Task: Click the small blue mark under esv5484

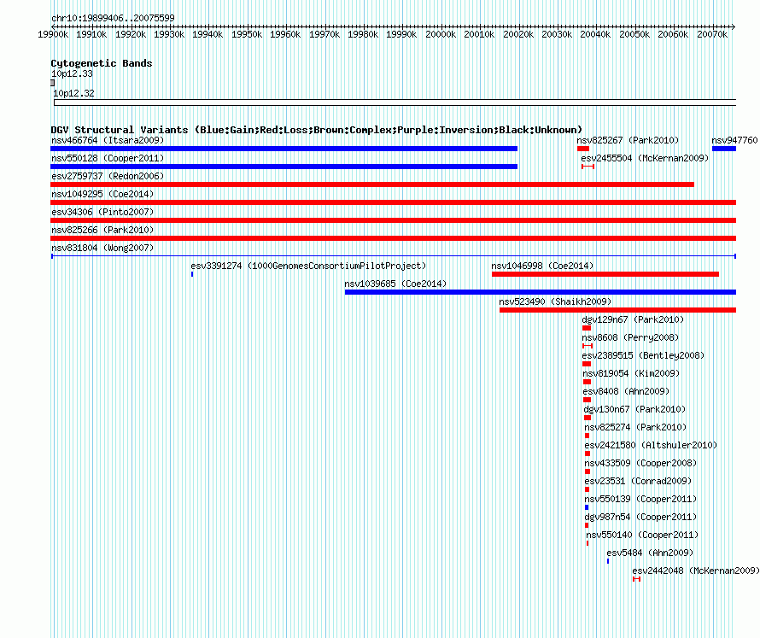Action: pos(608,561)
